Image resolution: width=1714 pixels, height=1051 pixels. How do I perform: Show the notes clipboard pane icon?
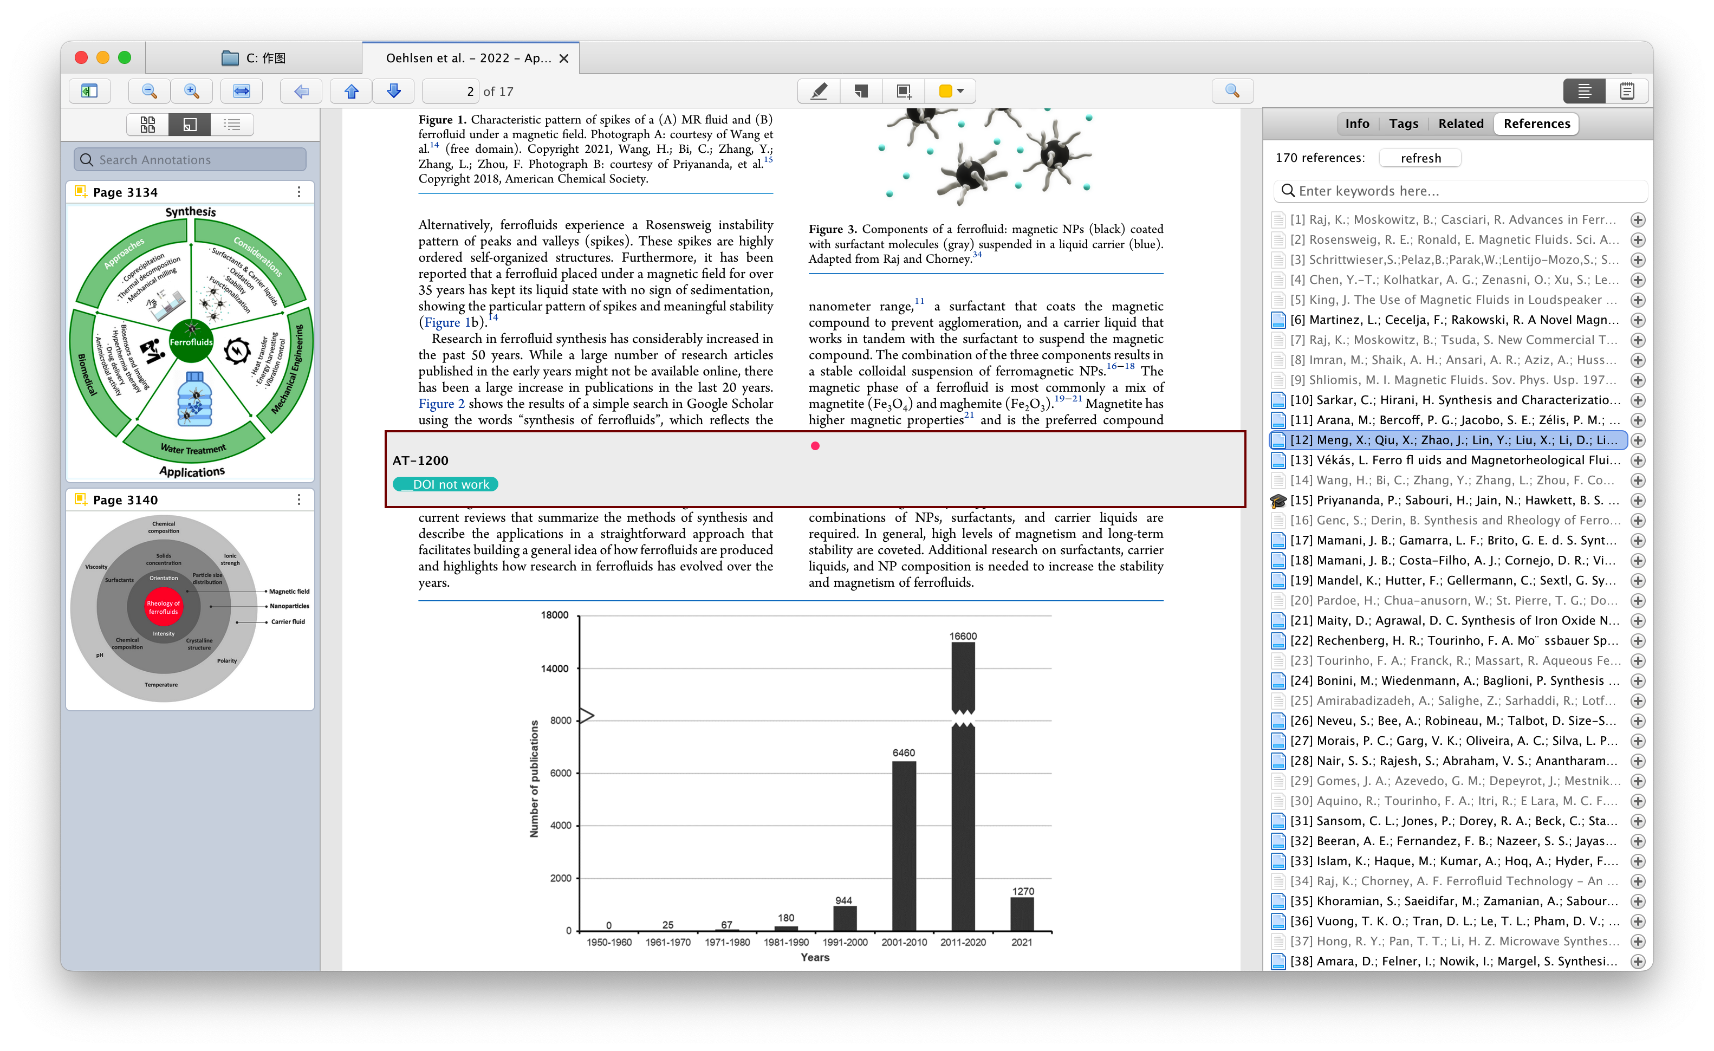[1627, 91]
